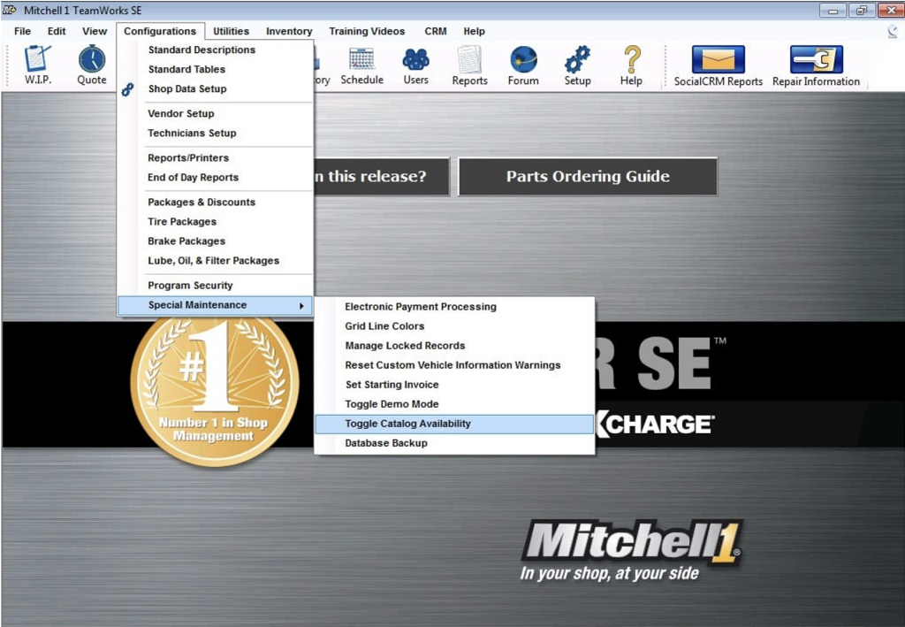The width and height of the screenshot is (905, 627).
Task: Open the File menu
Action: point(22,31)
